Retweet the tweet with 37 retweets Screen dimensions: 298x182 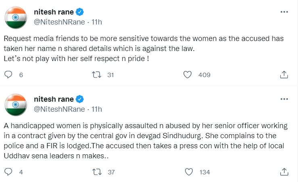tap(96, 172)
